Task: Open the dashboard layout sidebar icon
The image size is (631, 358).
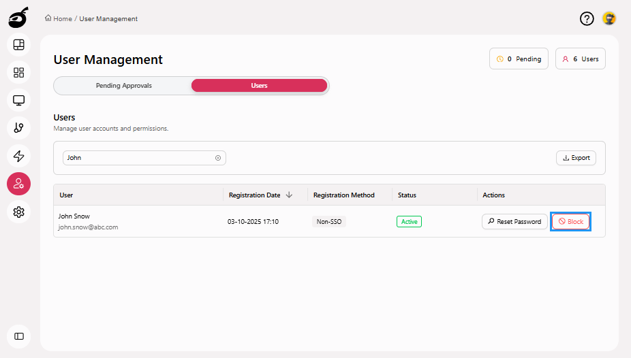Action: tap(18, 45)
